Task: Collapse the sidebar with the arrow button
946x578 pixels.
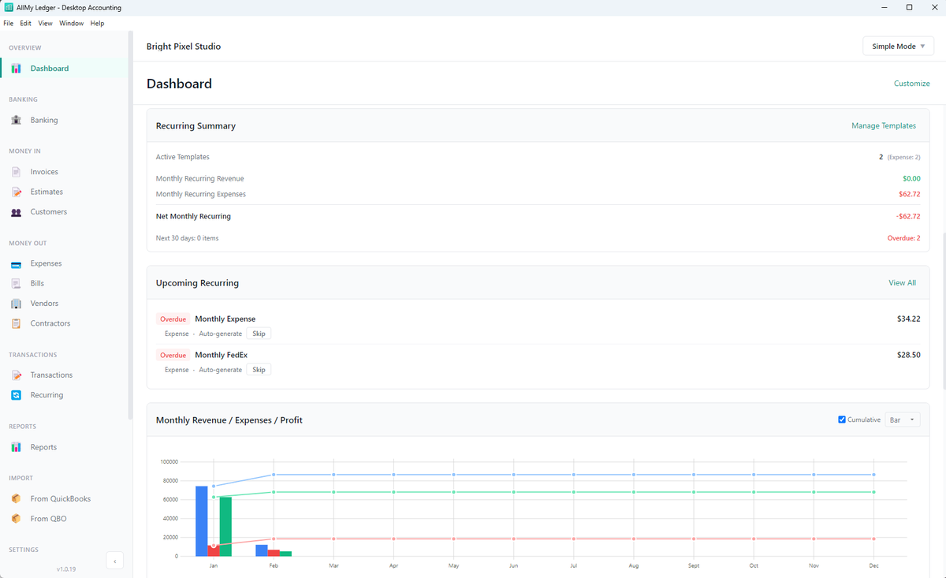Action: pos(114,561)
